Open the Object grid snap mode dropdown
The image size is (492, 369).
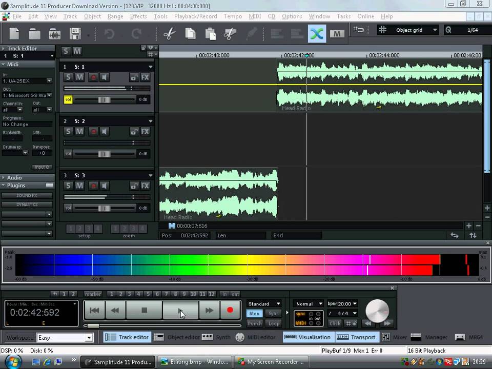435,30
